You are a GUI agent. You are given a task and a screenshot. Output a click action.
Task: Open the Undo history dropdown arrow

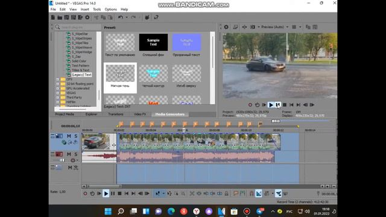pos(127,17)
